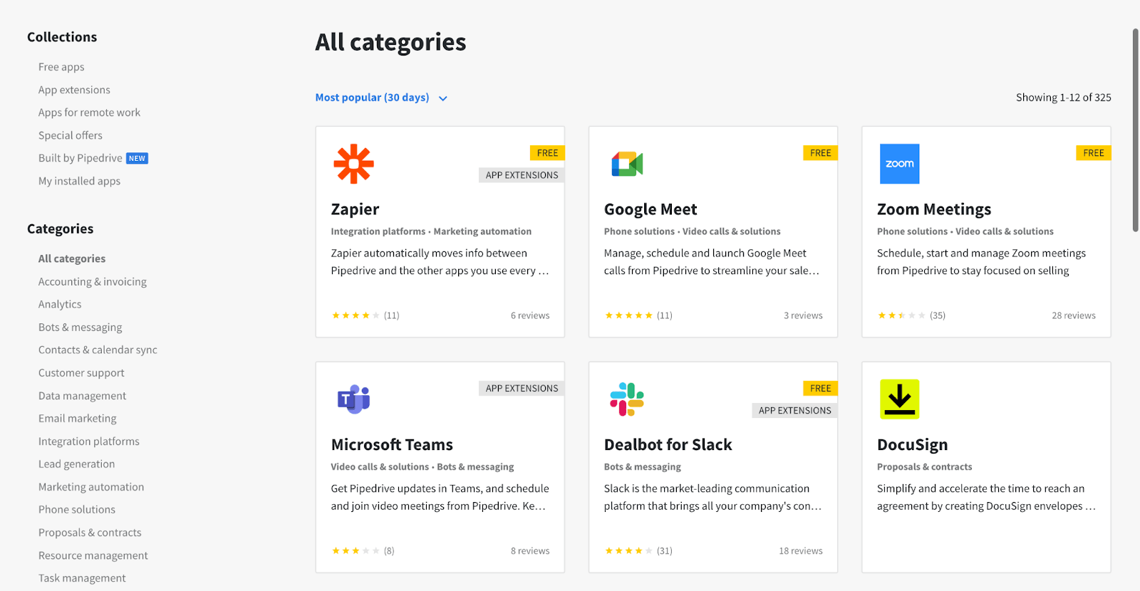
Task: Open the Most popular (30 days) sort dropdown
Action: (x=382, y=98)
